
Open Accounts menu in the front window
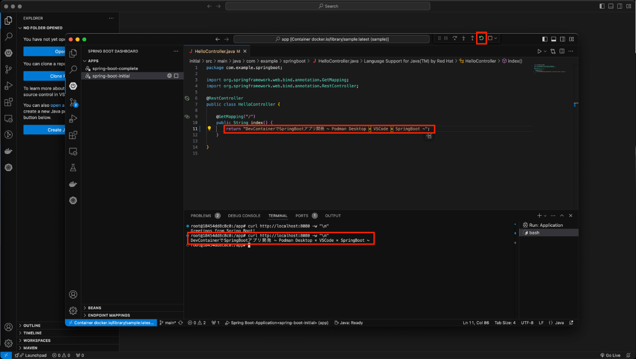pos(73,294)
